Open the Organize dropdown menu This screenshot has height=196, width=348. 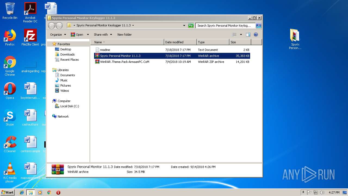(58, 35)
